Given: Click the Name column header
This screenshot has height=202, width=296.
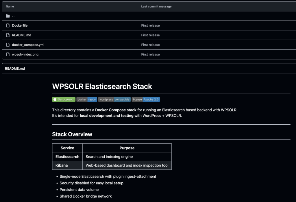Looking at the screenshot, I should (x=10, y=6).
